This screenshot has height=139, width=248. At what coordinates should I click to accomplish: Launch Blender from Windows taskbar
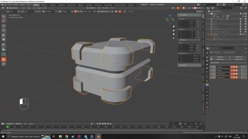(98, 136)
